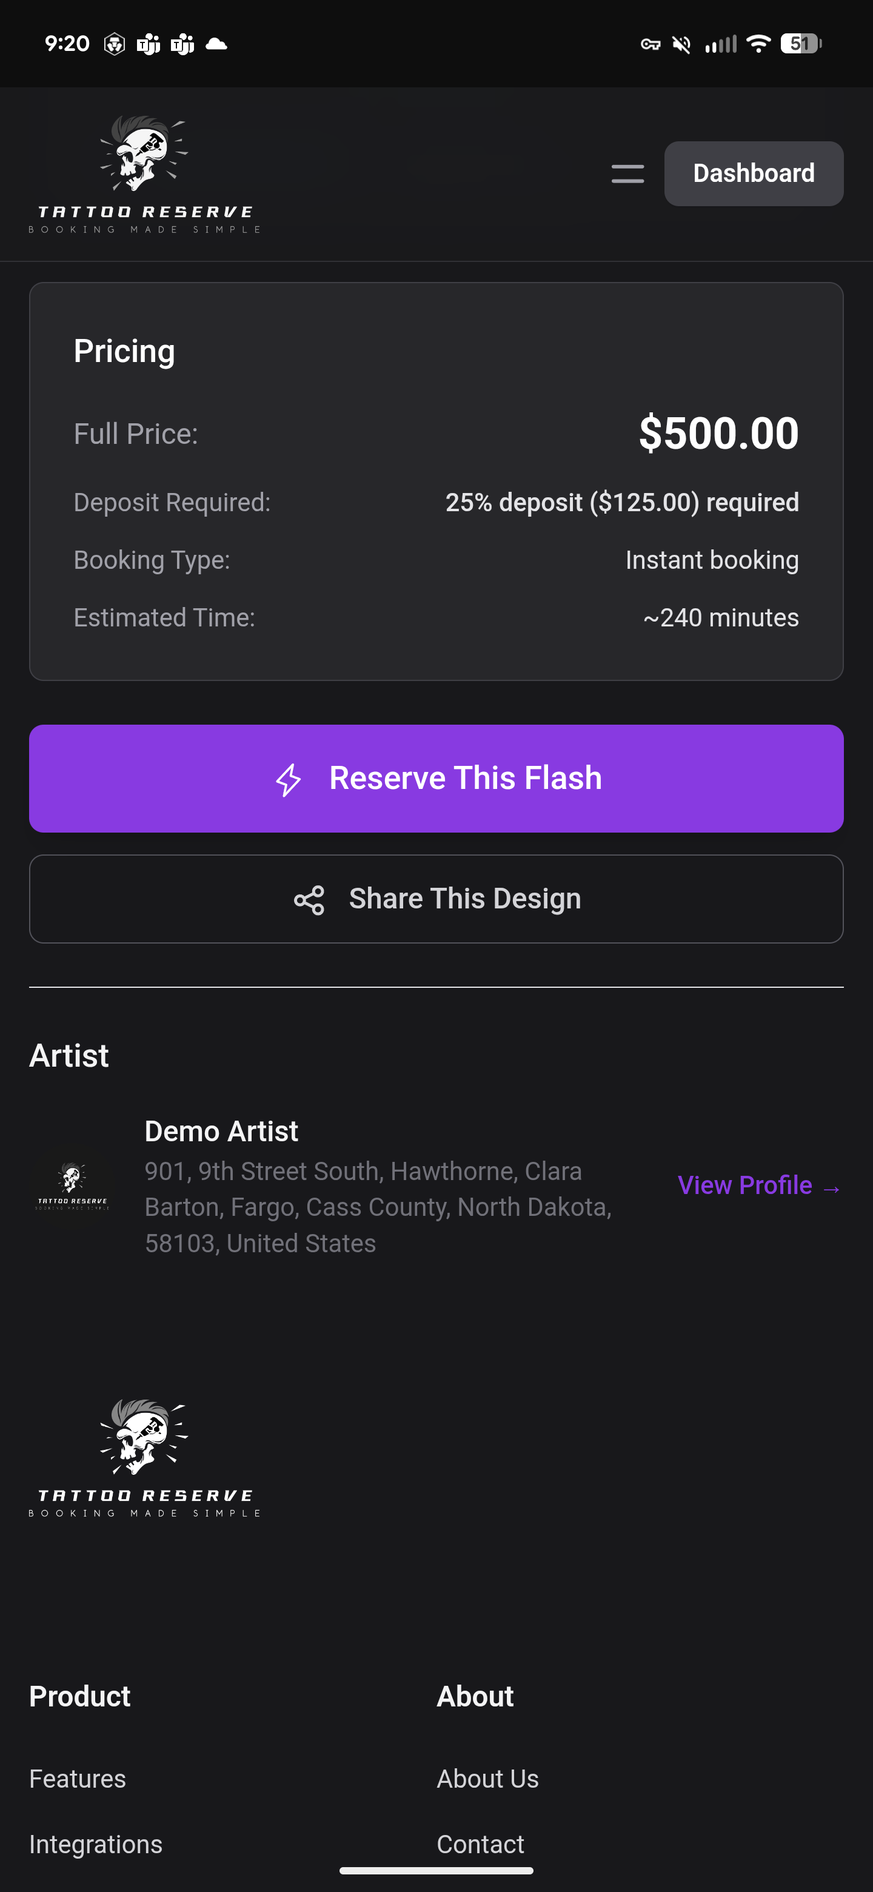
Task: Go to About Us page
Action: 487,1778
